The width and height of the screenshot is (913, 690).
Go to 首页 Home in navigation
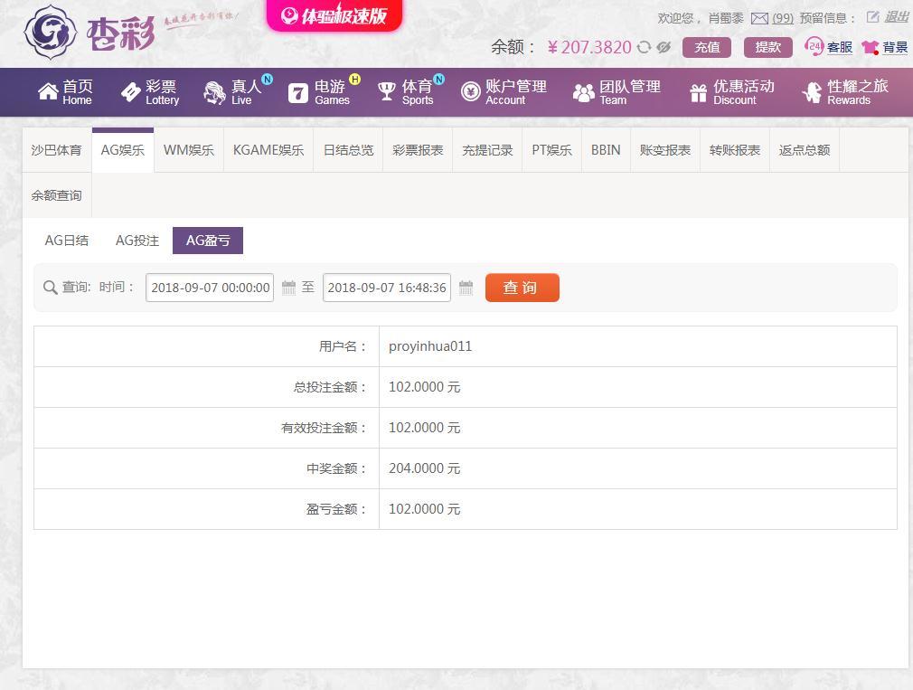(x=65, y=91)
